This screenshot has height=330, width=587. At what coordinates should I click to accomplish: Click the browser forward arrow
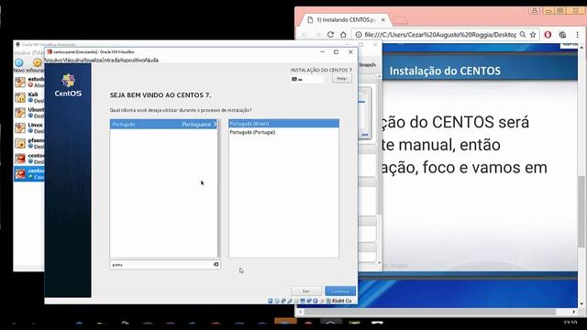point(317,35)
